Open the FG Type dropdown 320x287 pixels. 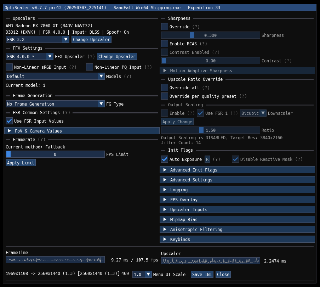pyautogui.click(x=55, y=104)
